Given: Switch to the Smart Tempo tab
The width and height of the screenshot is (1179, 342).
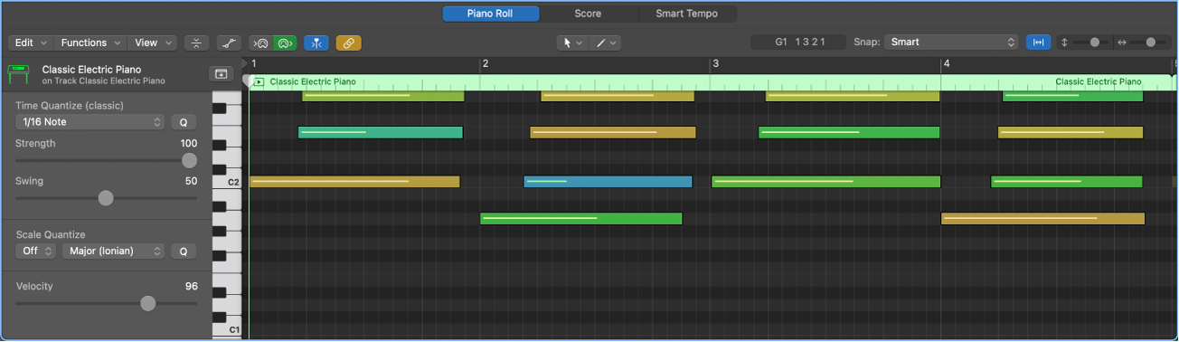Looking at the screenshot, I should tap(687, 14).
